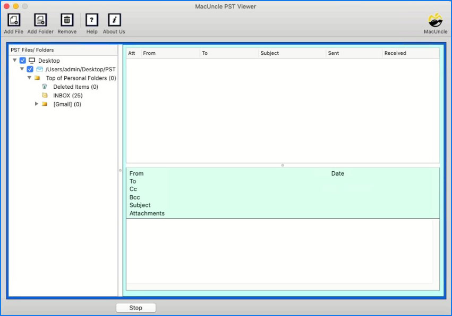
Task: Click the vertical pane splitter handle
Action: pos(121,170)
